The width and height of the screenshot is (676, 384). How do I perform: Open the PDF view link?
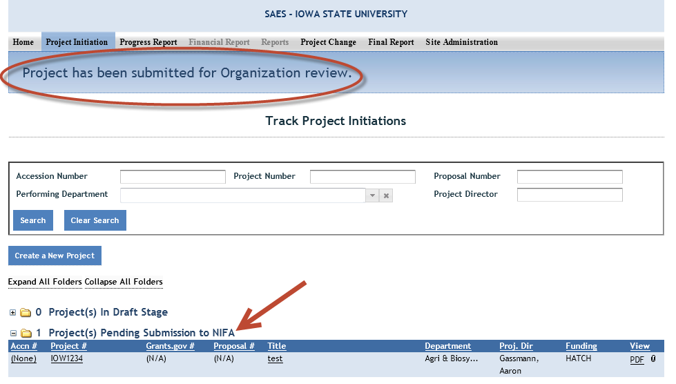[x=637, y=360]
